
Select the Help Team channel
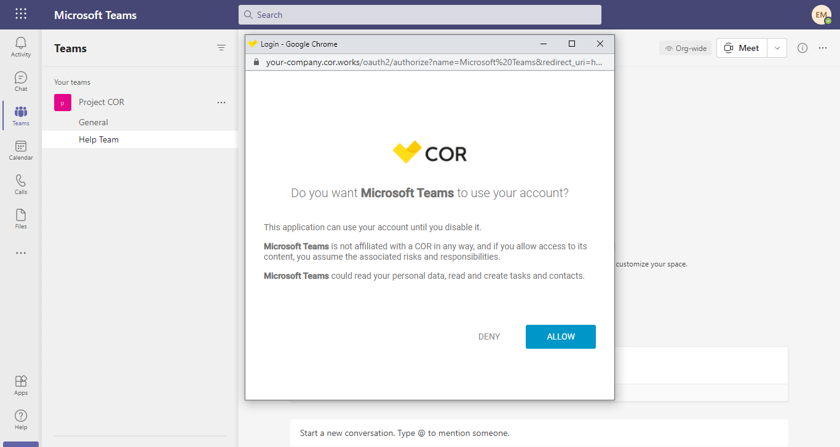pos(140,139)
